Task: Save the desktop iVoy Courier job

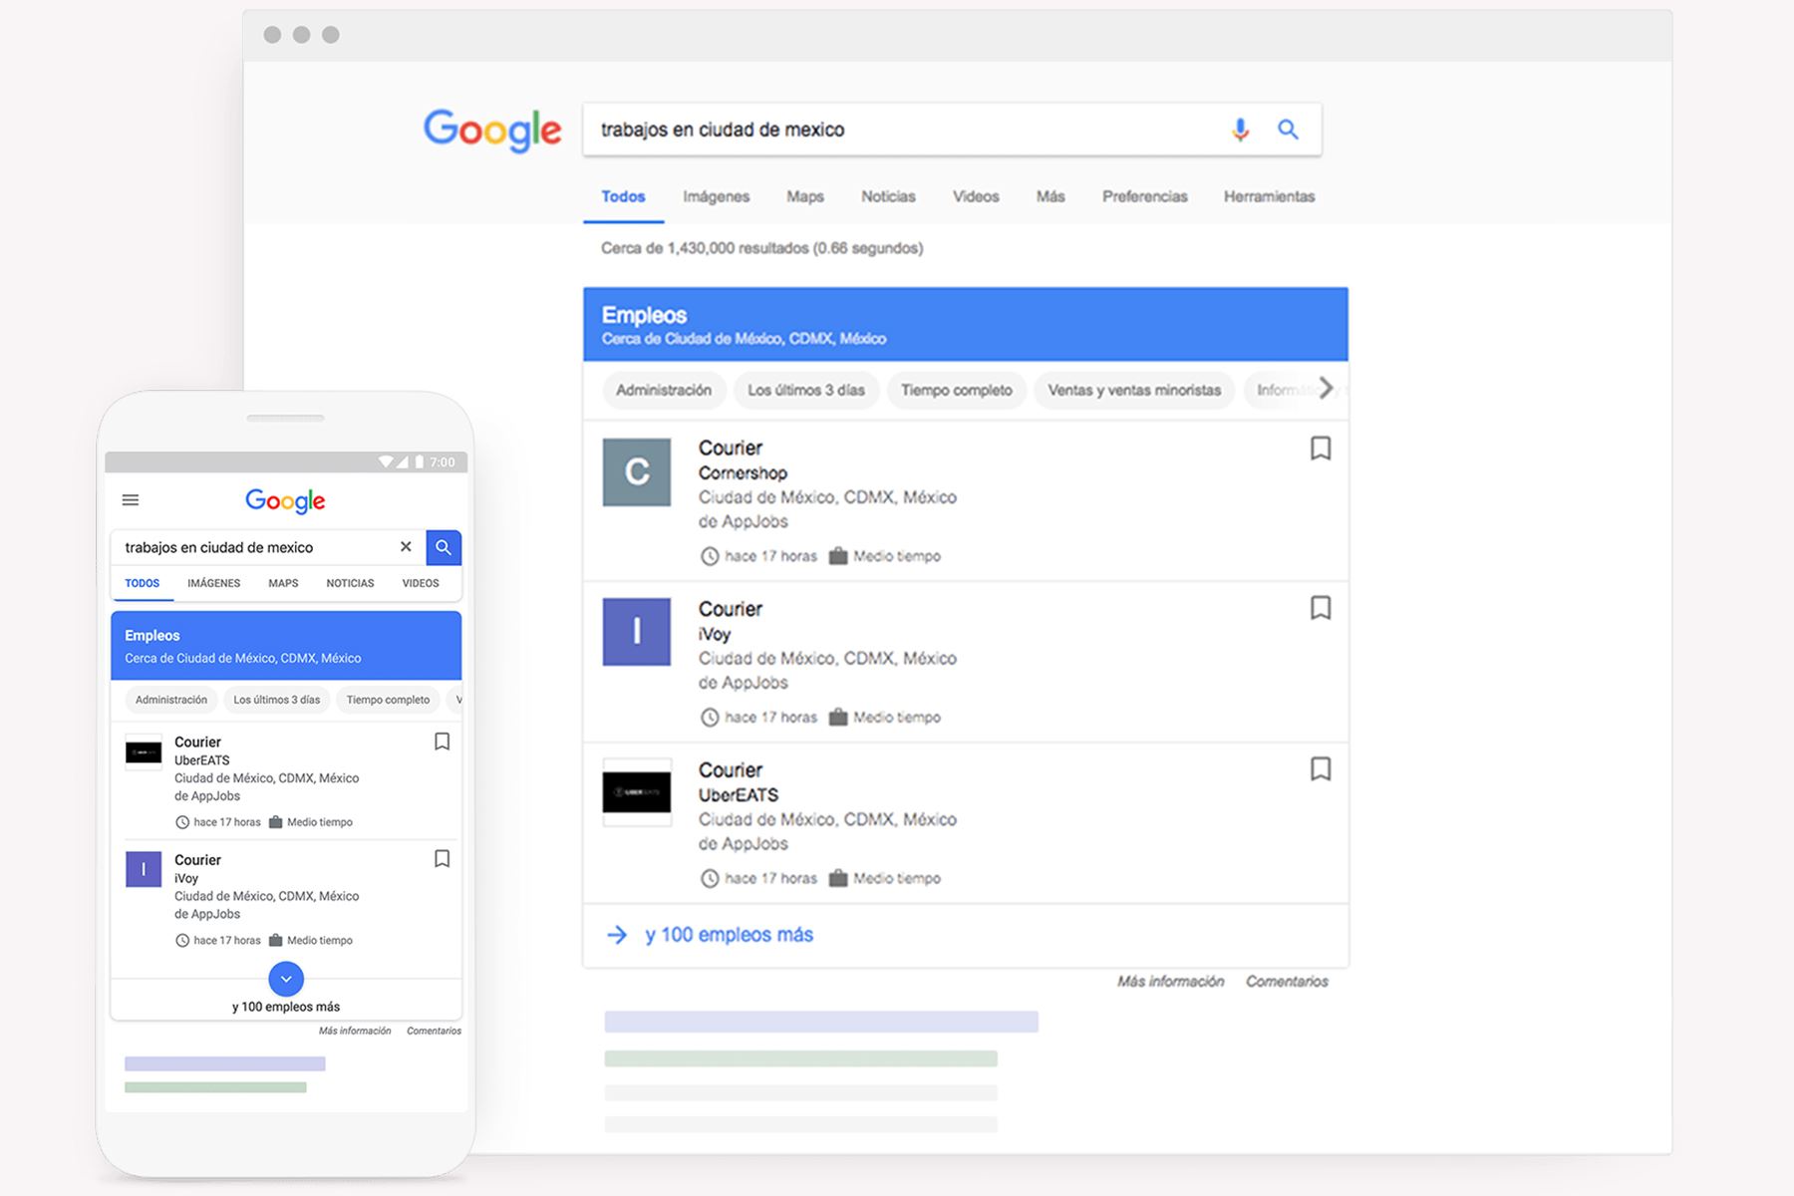Action: tap(1320, 608)
